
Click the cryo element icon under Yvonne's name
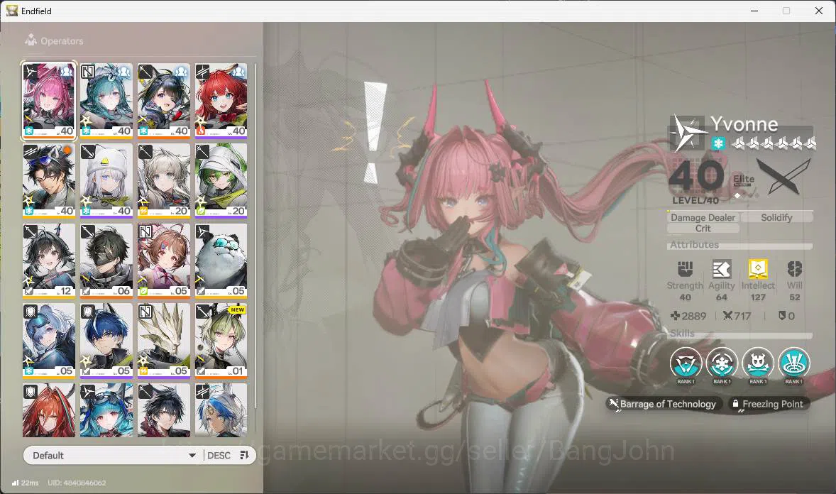[718, 143]
